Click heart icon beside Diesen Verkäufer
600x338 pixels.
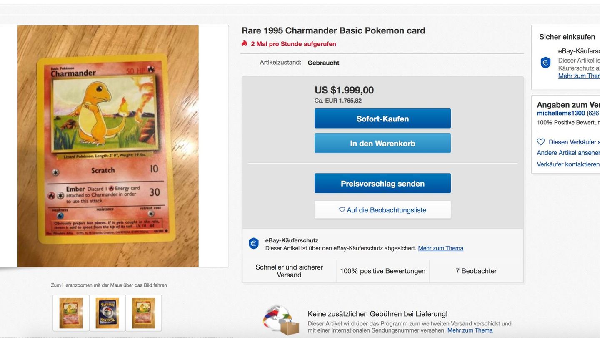(x=541, y=142)
